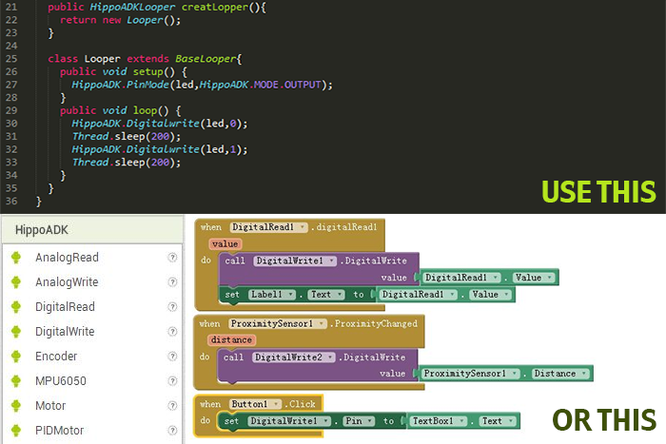This screenshot has width=666, height=444.
Task: Click the DigitalWrite component's Android icon
Action: [x=16, y=332]
